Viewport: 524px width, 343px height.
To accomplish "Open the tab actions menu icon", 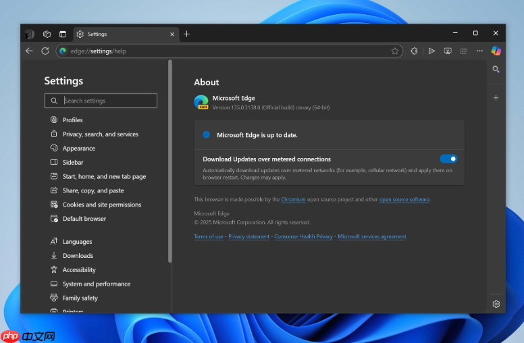I will 63,34.
